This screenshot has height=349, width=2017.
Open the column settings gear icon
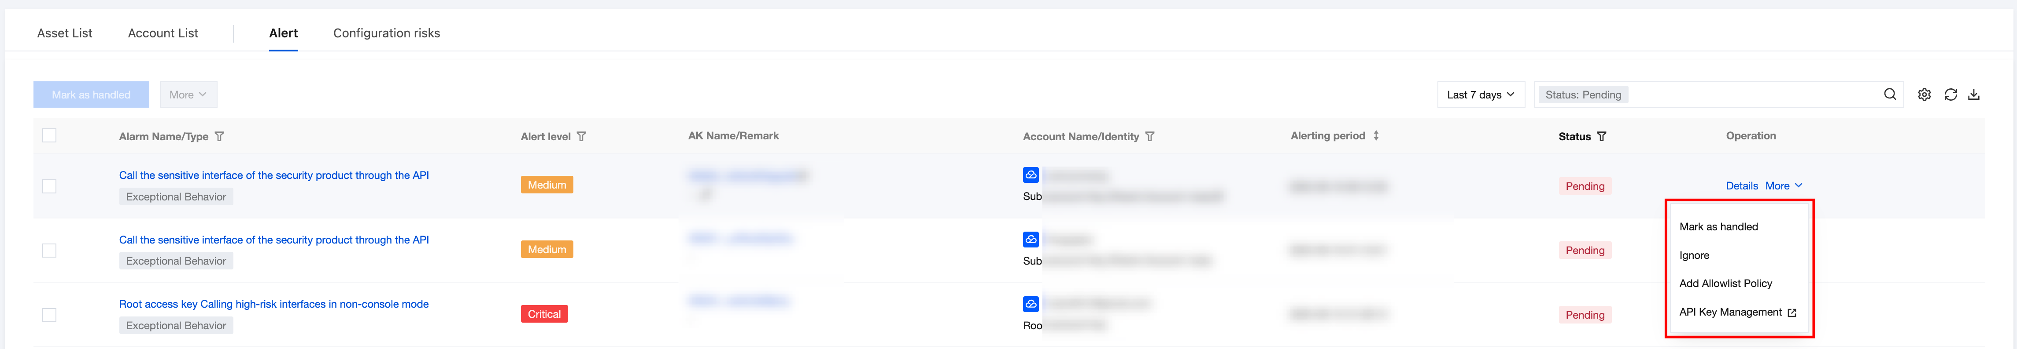1924,95
